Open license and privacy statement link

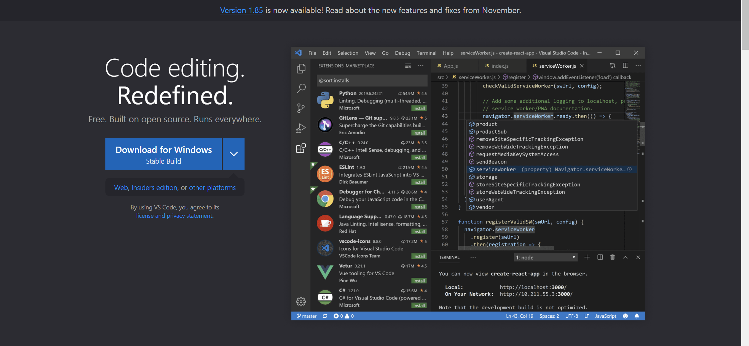pos(174,216)
